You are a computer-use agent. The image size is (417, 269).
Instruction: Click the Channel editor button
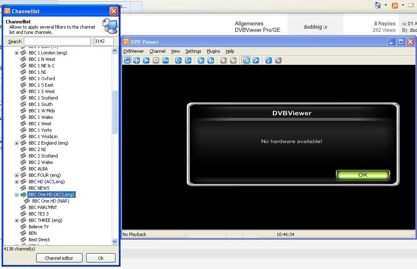pyautogui.click(x=59, y=258)
